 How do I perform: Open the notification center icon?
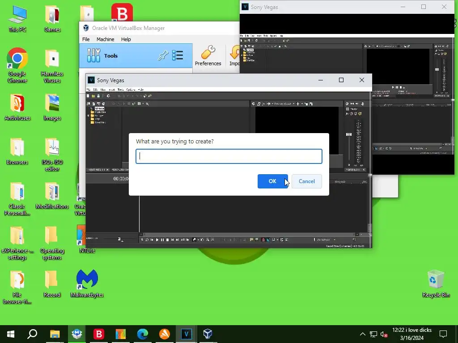tap(443, 334)
